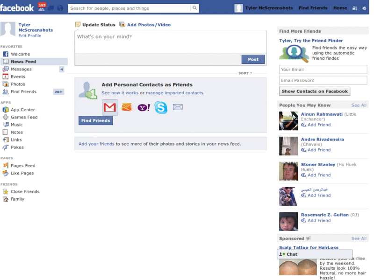
Task: Select the Skype contact import icon
Action: [161, 107]
